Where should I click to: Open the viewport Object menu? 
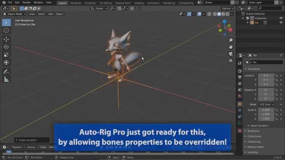(59, 14)
